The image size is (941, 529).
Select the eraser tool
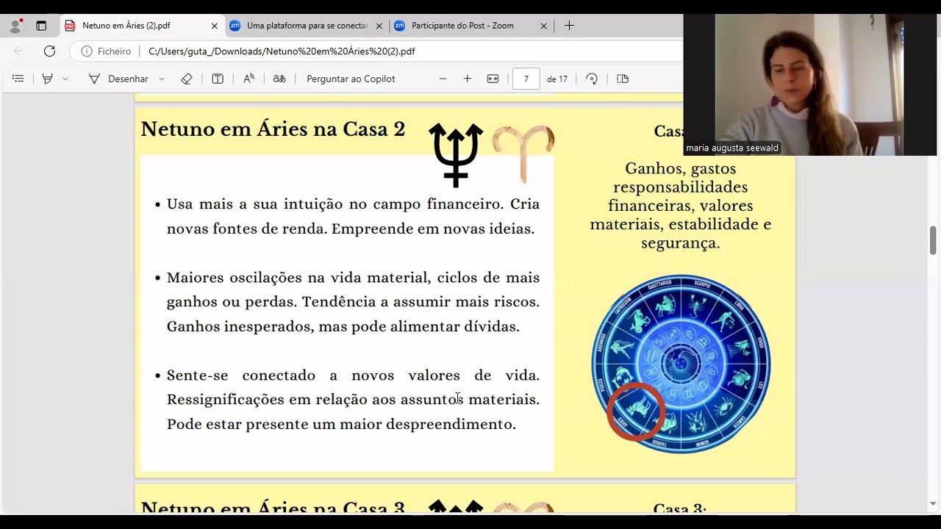pyautogui.click(x=187, y=79)
